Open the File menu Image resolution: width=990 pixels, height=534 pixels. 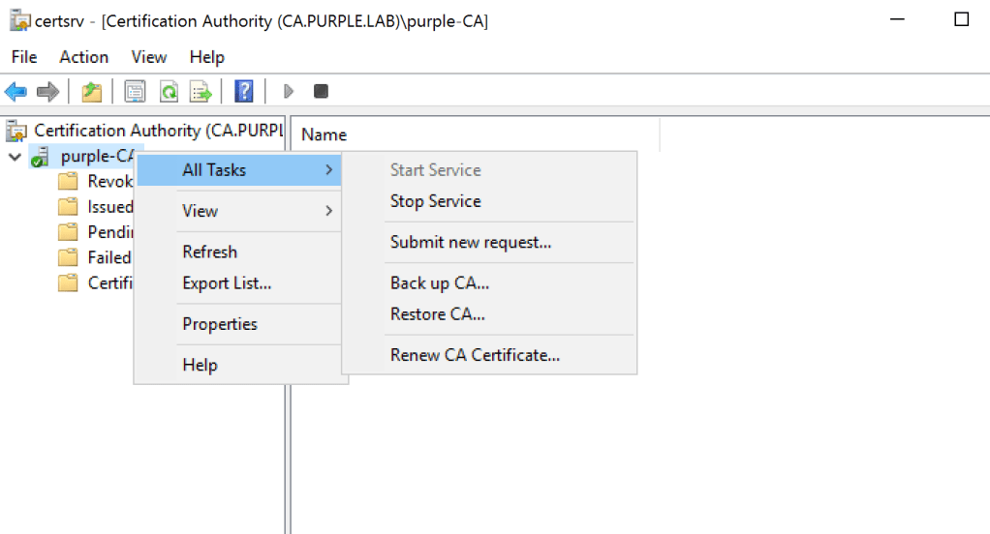click(x=24, y=57)
